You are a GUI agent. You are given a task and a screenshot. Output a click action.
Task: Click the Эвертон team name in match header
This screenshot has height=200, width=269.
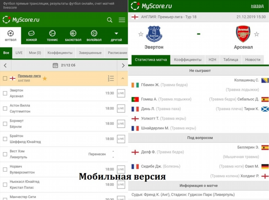pos(154,47)
